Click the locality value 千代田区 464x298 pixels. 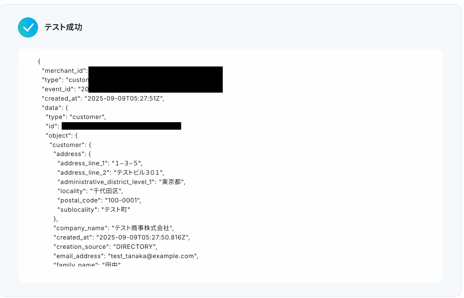(106, 191)
